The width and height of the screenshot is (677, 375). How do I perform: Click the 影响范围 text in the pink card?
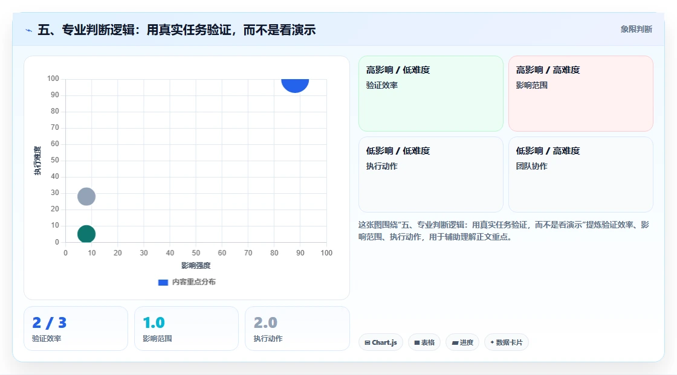pos(531,85)
